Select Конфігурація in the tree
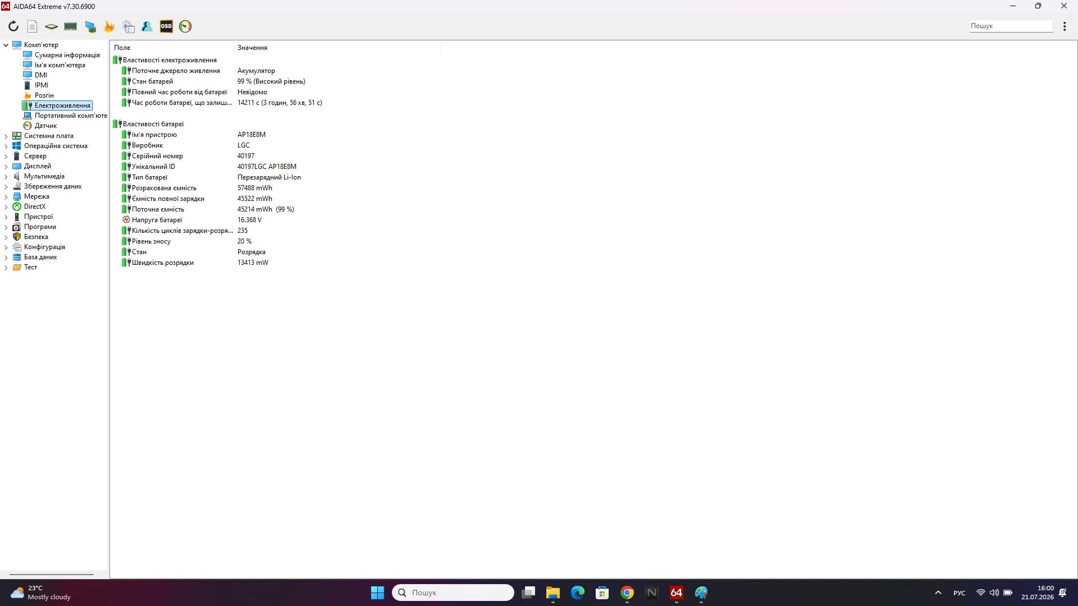 click(x=44, y=247)
